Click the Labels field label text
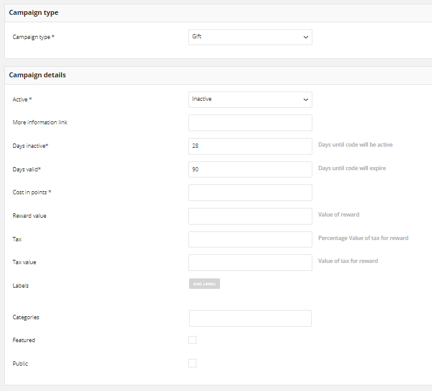432x391 pixels. point(20,285)
